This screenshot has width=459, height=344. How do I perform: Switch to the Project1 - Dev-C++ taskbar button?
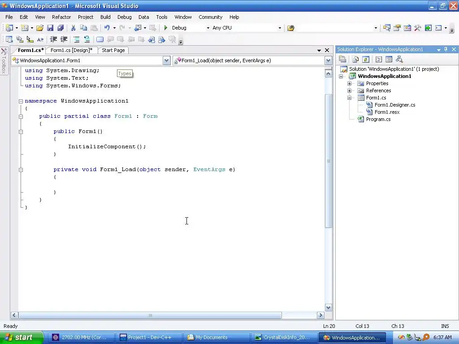(x=149, y=338)
